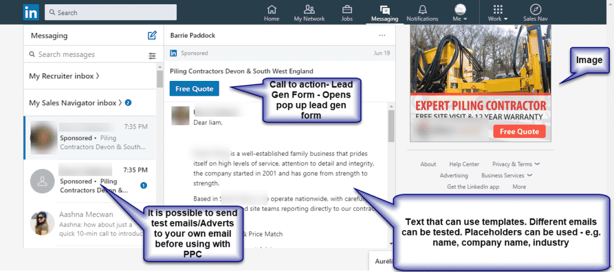Image resolution: width=614 pixels, height=272 pixels.
Task: Click the LinkedIn logo
Action: point(31,12)
